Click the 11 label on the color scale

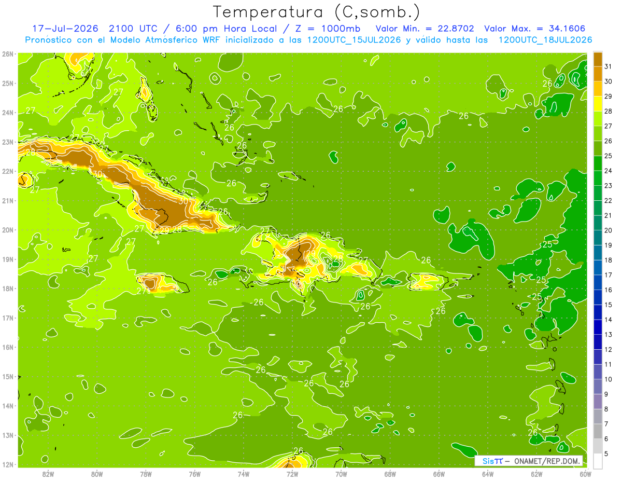tap(609, 364)
